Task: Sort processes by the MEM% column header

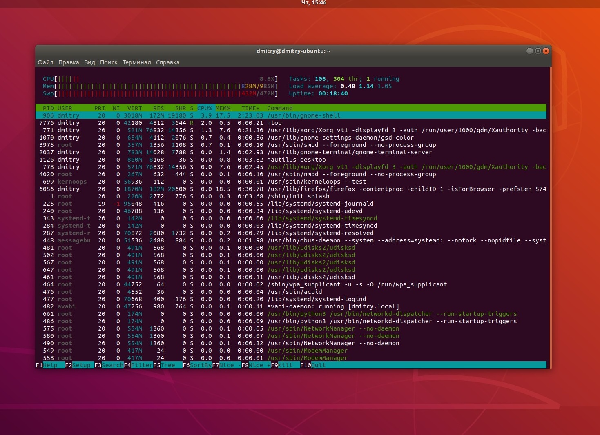Action: 223,108
